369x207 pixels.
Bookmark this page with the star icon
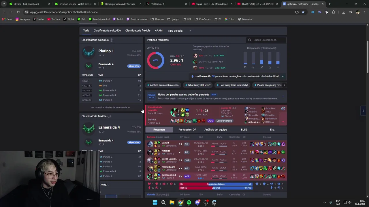coord(303,12)
